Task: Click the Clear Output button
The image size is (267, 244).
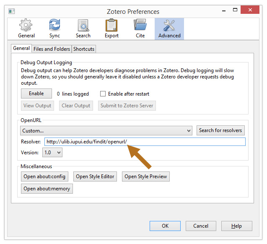Action: coord(76,106)
